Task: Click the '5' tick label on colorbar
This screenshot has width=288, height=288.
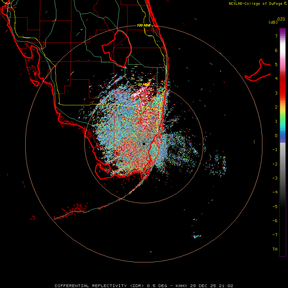Action: pyautogui.click(x=276, y=64)
